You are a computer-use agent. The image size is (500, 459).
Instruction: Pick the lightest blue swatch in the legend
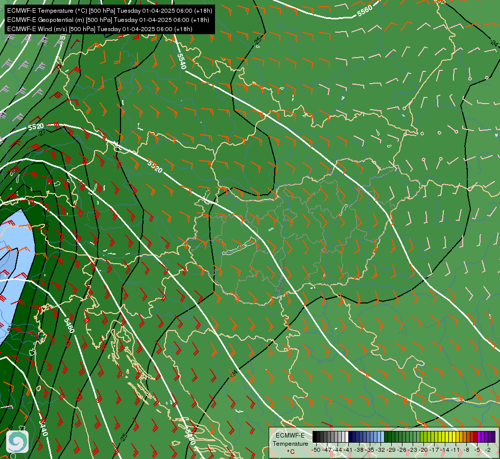[383, 437]
